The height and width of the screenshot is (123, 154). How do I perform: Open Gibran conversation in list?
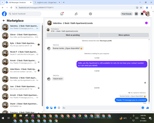[x=21, y=36]
